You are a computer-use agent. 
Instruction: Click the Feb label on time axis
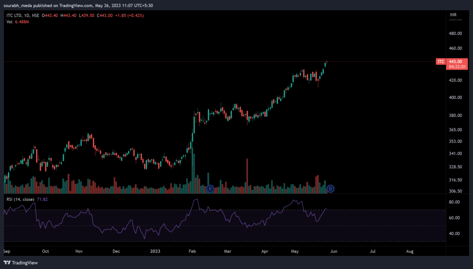pos(192,251)
